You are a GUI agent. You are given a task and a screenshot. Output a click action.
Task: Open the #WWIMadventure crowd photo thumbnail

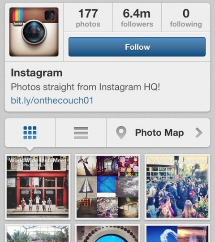[177, 187]
